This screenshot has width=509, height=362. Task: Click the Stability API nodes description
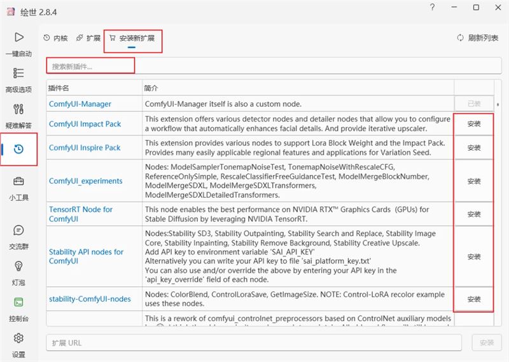pyautogui.click(x=290, y=256)
